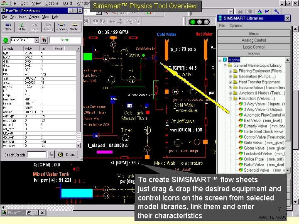The width and height of the screenshot is (299, 224).
Task: Click the blue F font icon
Action: (x=267, y=12)
